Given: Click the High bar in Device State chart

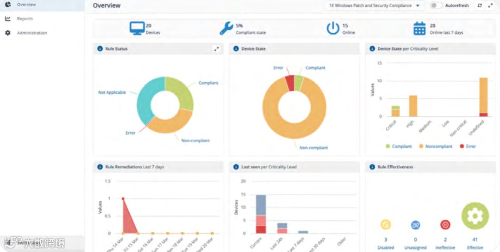Looking at the screenshot, I should click(x=413, y=106).
